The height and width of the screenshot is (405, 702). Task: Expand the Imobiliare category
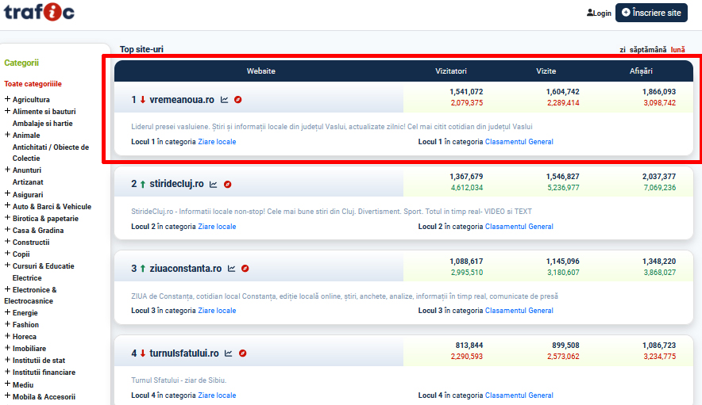pyautogui.click(x=7, y=348)
